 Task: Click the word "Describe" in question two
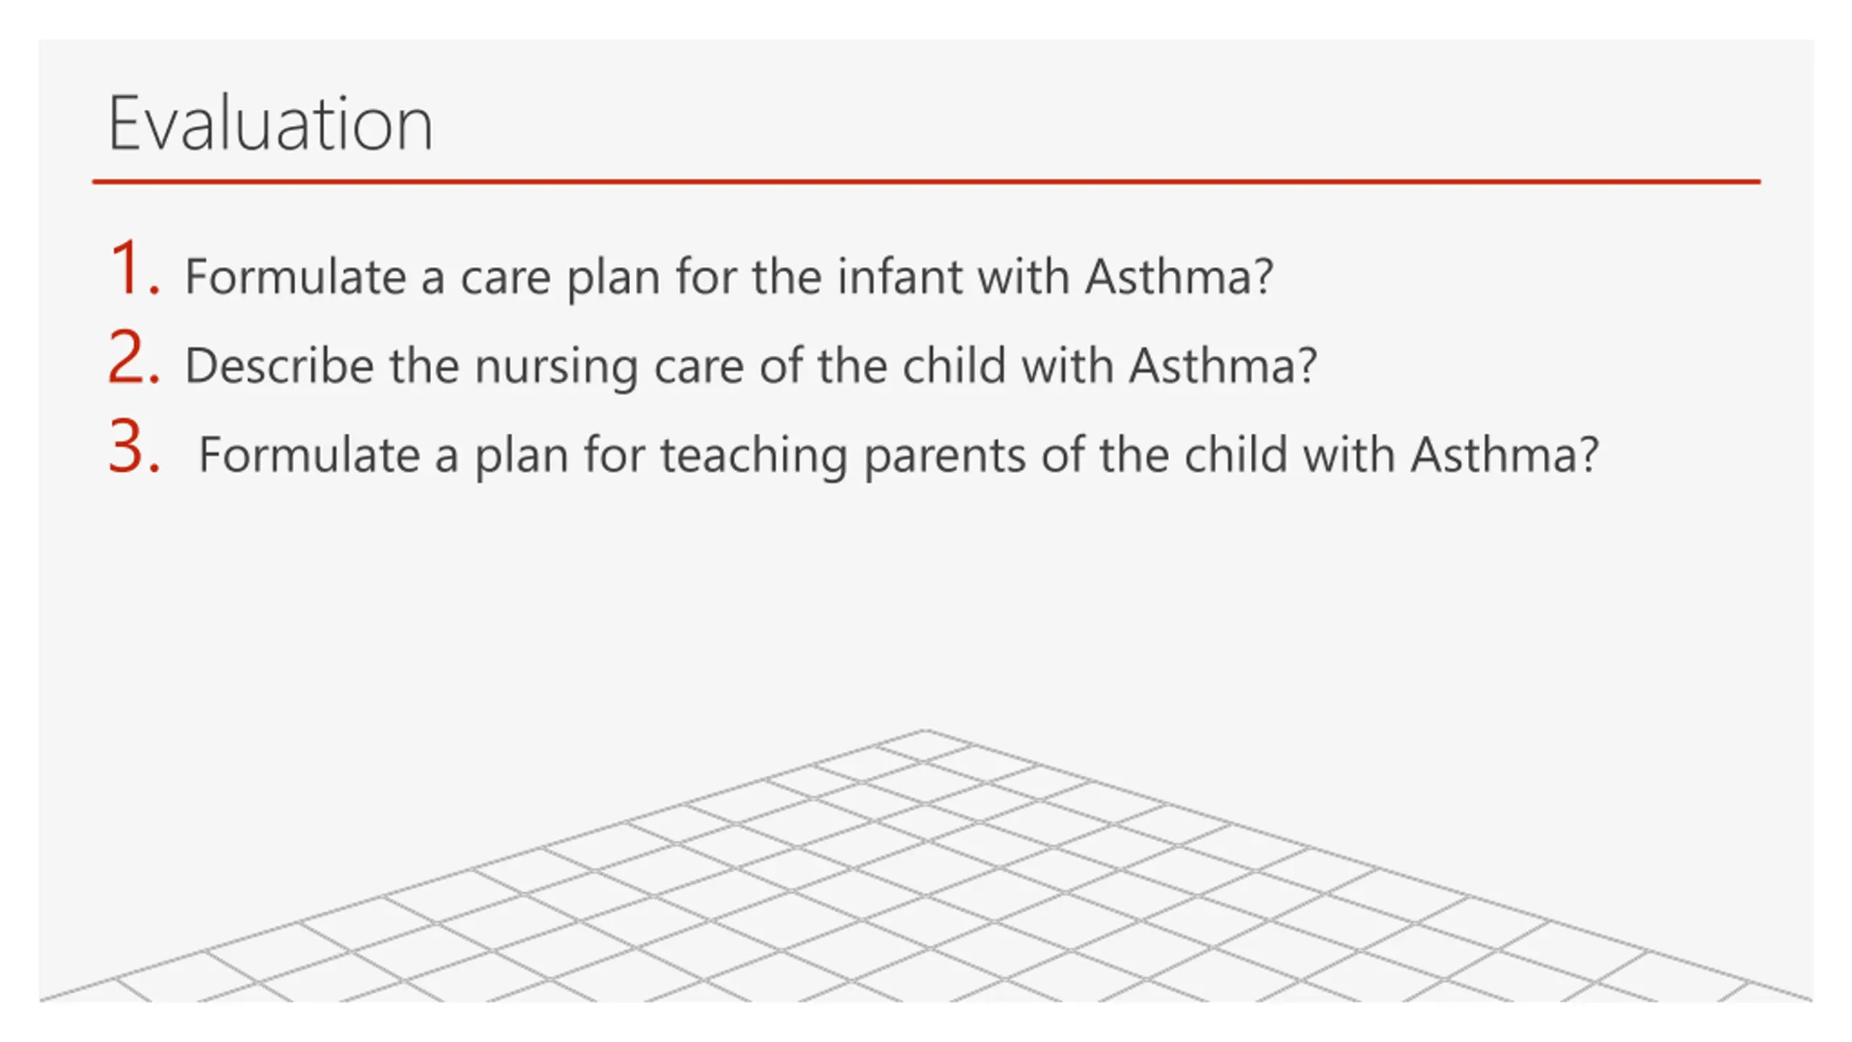click(279, 365)
